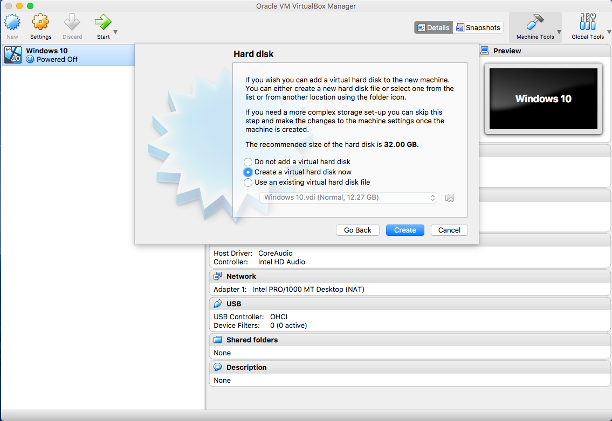Open Global Tools icon
612x421 pixels.
pyautogui.click(x=587, y=22)
